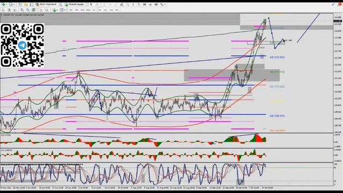
Task: Open the orange notification icon
Action: tap(340, 4)
